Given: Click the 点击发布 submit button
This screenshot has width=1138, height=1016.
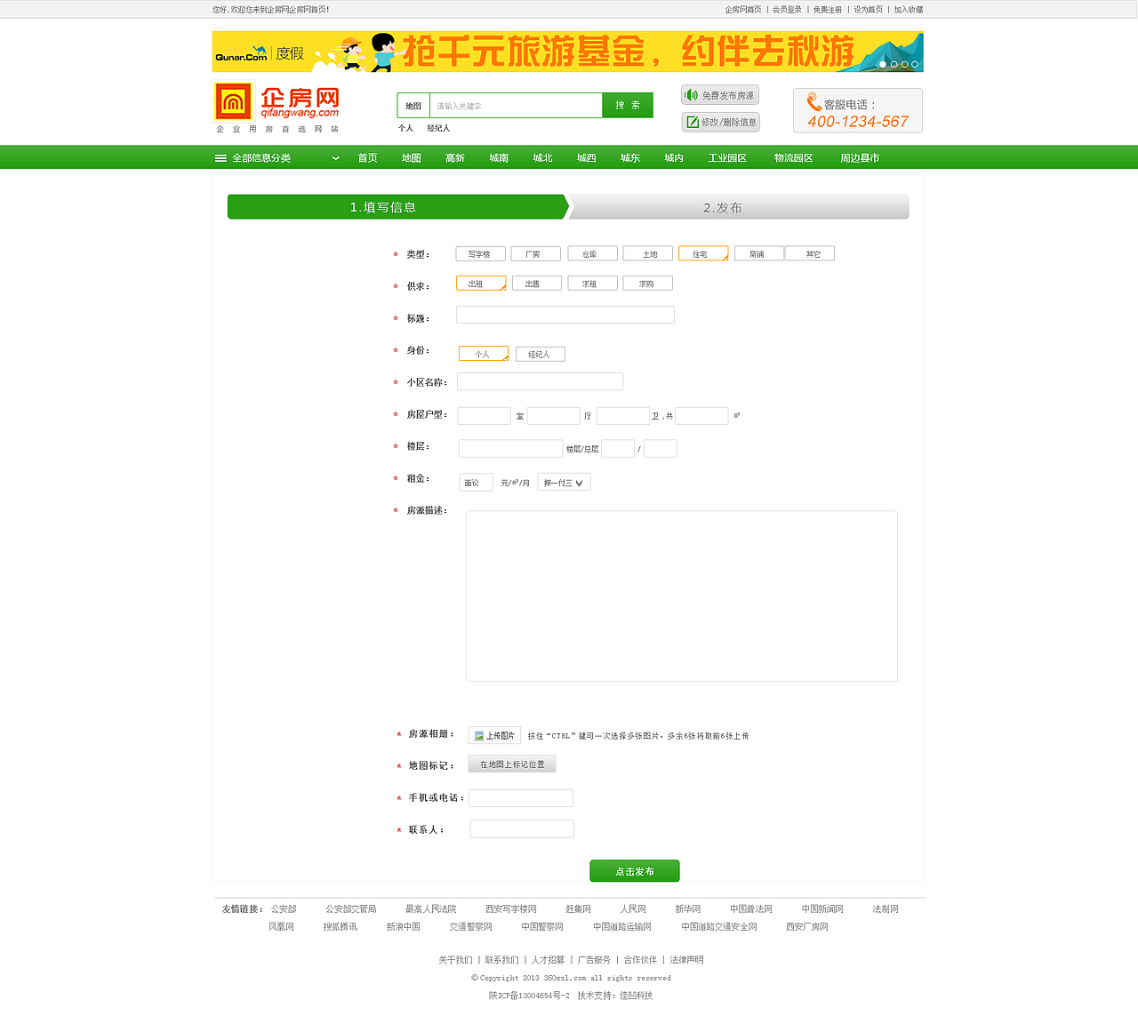Looking at the screenshot, I should point(635,871).
